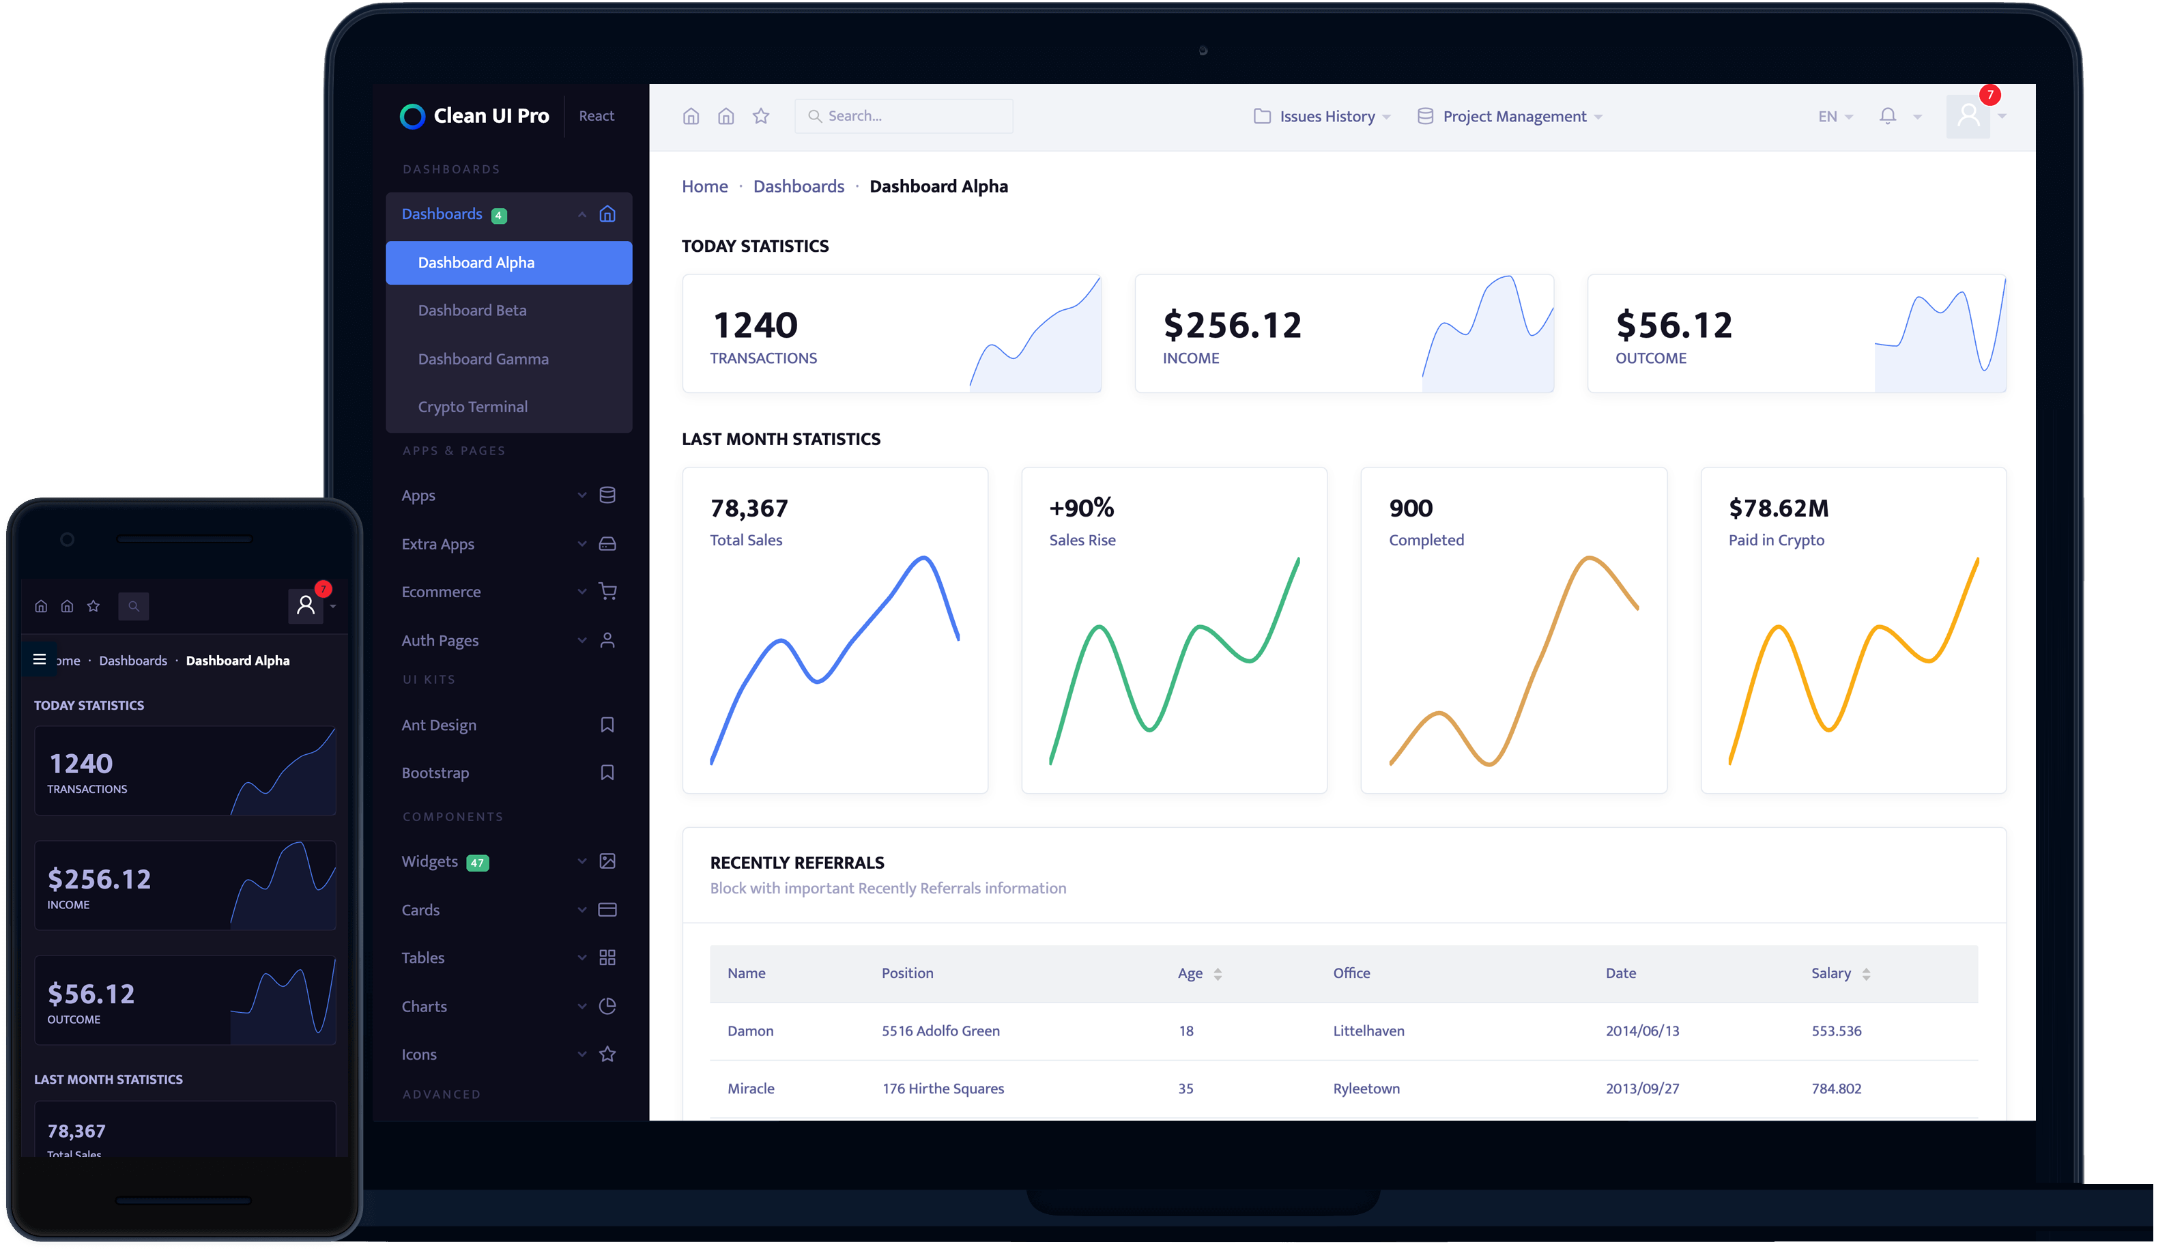The image size is (2184, 1251).
Task: Click the star favorites icon in top bar
Action: coord(760,116)
